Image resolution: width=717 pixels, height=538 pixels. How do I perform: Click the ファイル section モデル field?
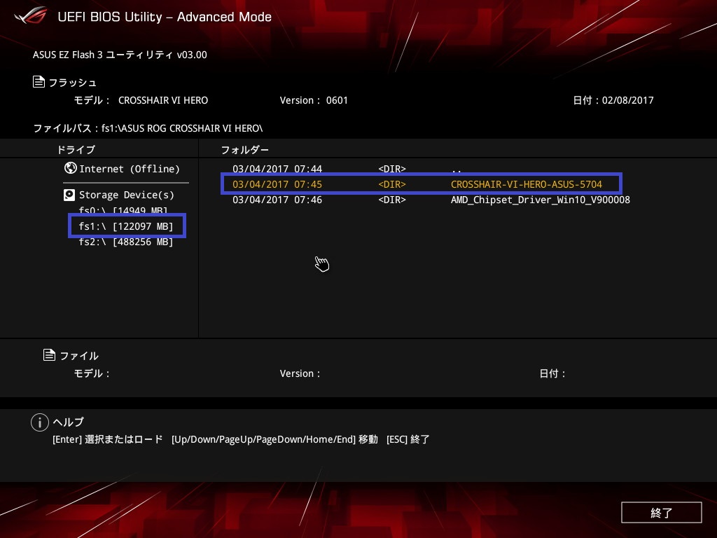click(x=92, y=373)
